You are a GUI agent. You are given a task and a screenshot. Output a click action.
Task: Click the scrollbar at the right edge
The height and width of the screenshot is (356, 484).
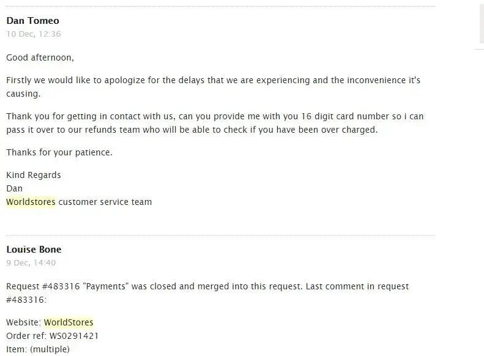coord(481,24)
